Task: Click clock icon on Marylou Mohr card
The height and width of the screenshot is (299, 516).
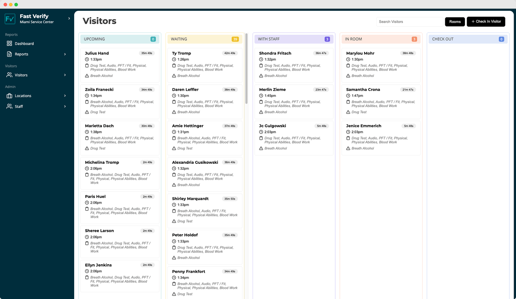Action: pyautogui.click(x=348, y=59)
